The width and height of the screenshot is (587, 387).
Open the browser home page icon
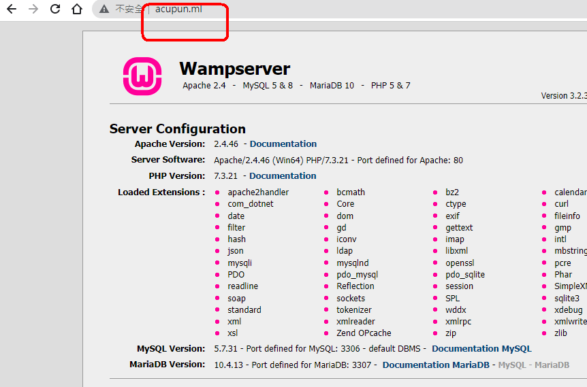tap(77, 9)
